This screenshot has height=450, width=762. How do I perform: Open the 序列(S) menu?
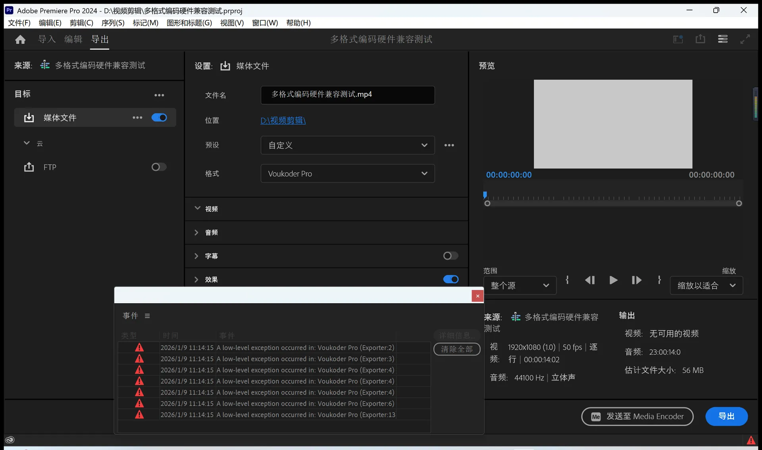click(x=113, y=23)
